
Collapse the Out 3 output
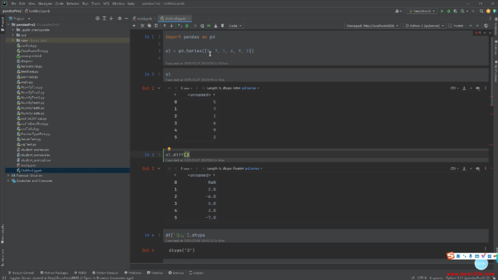click(x=159, y=169)
